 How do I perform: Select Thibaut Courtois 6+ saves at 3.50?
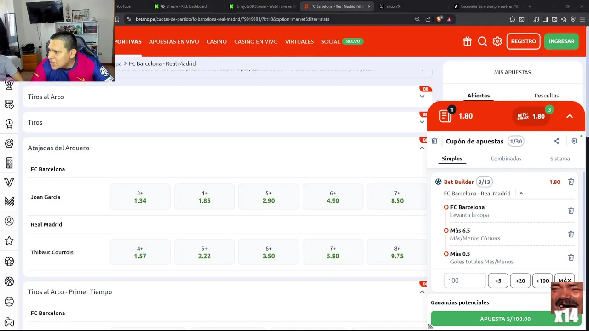pos(269,252)
